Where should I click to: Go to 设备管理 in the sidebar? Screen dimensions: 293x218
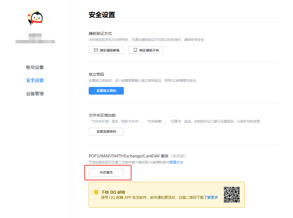pyautogui.click(x=35, y=94)
